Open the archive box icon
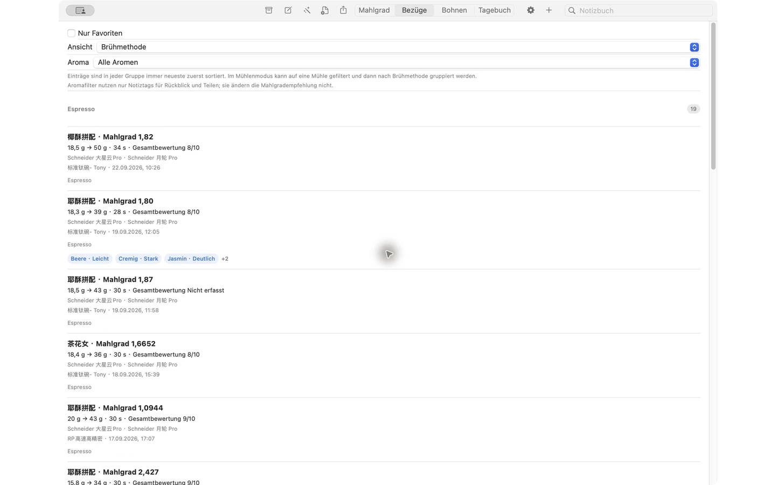The height and width of the screenshot is (485, 776). click(x=269, y=10)
